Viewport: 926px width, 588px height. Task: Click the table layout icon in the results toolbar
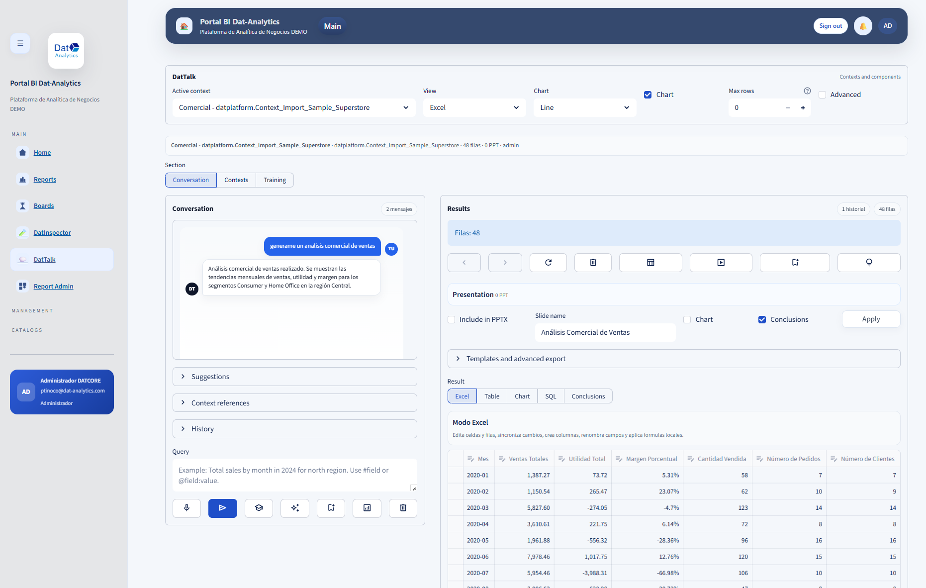tap(650, 263)
